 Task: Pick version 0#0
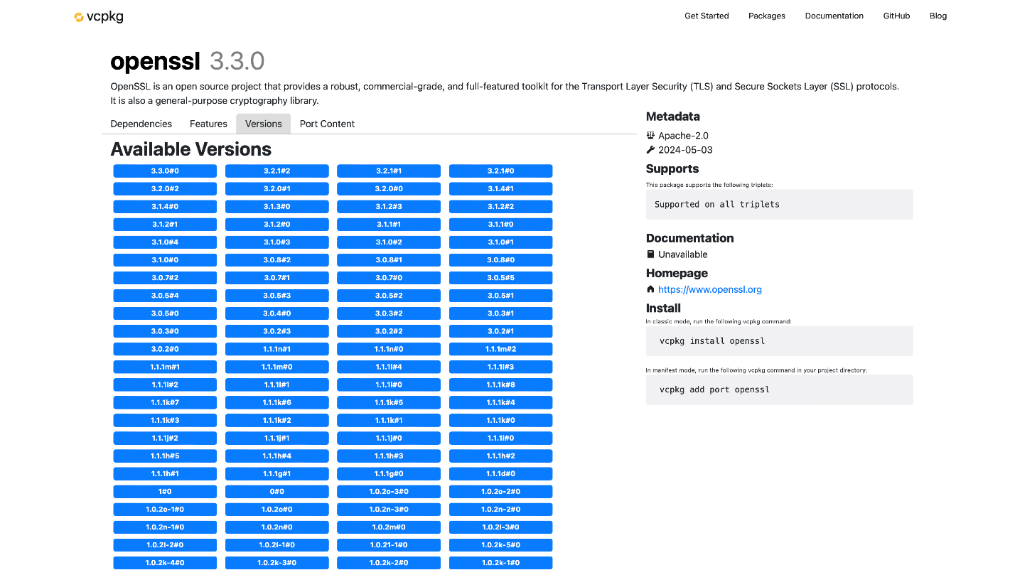[277, 492]
